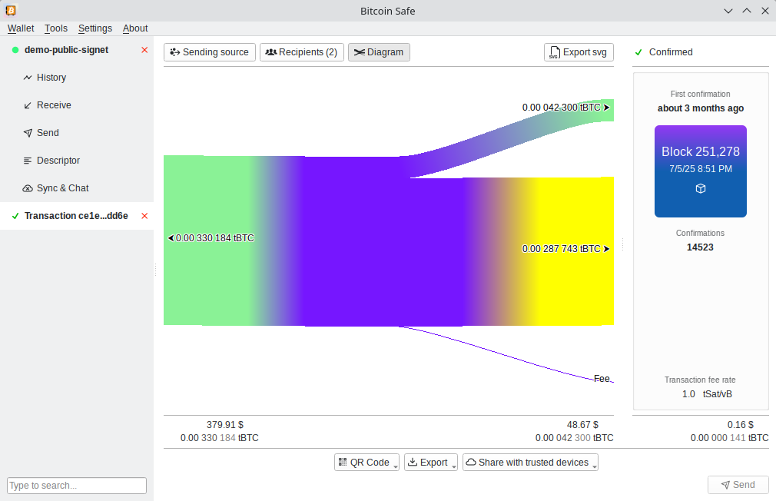Click the about 3 months ago text
This screenshot has width=776, height=501.
point(700,108)
